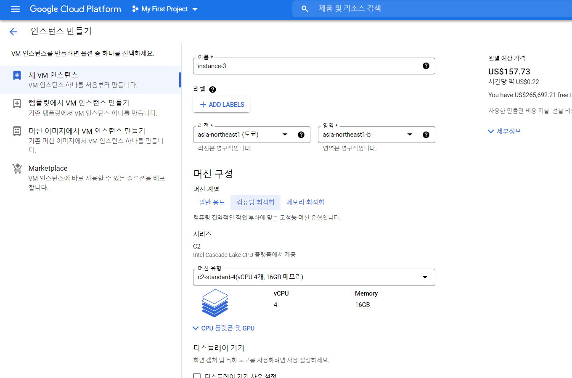Click the 템플릿에서 VM 인스턴스 만들기 icon
572x378 pixels.
point(17,103)
